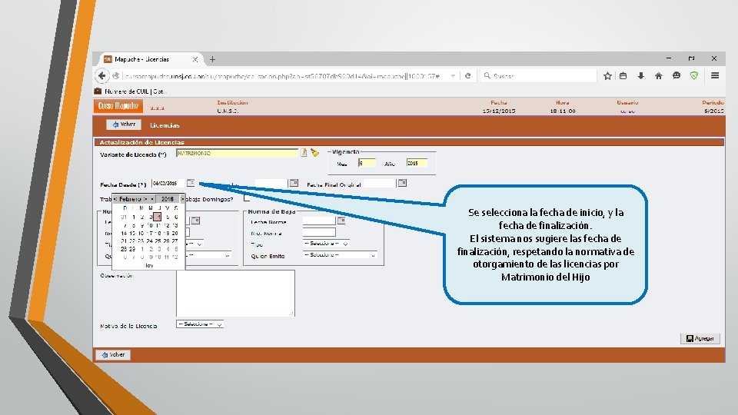Toggle the Trabaja Domingos checkbox

pos(247,198)
